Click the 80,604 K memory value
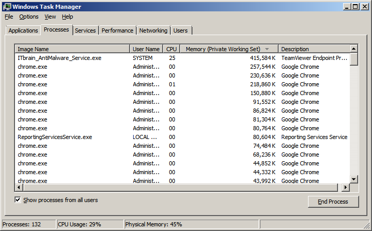 [x=264, y=137]
